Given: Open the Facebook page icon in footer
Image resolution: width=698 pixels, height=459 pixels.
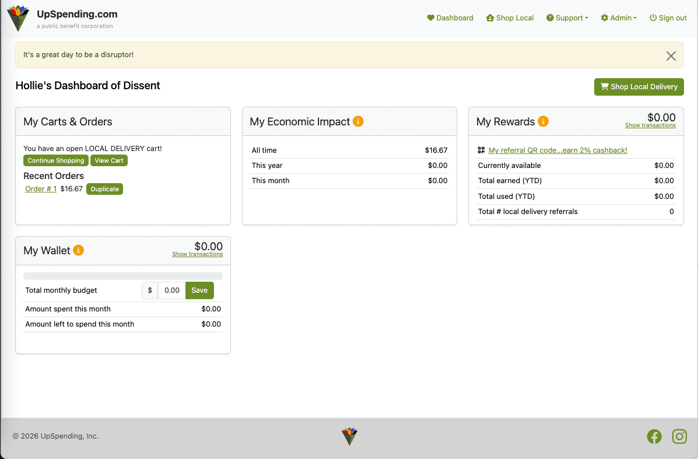Looking at the screenshot, I should pos(654,436).
